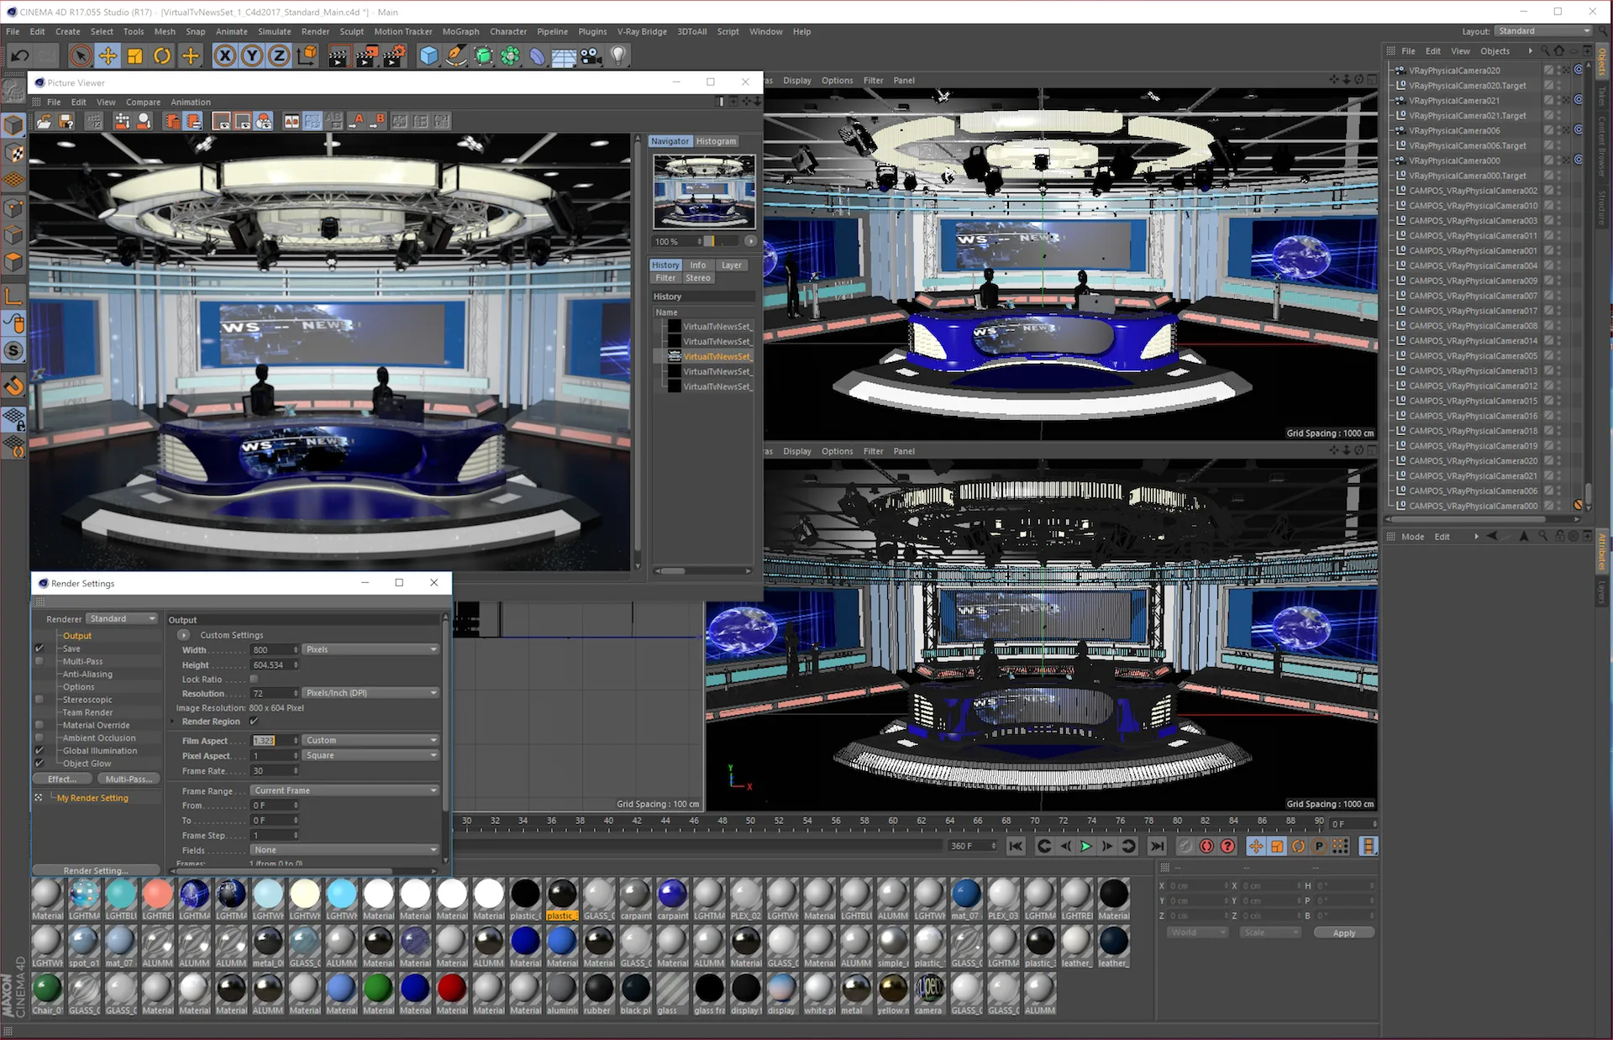Open the Fields dropdown in Render Settings

click(344, 851)
